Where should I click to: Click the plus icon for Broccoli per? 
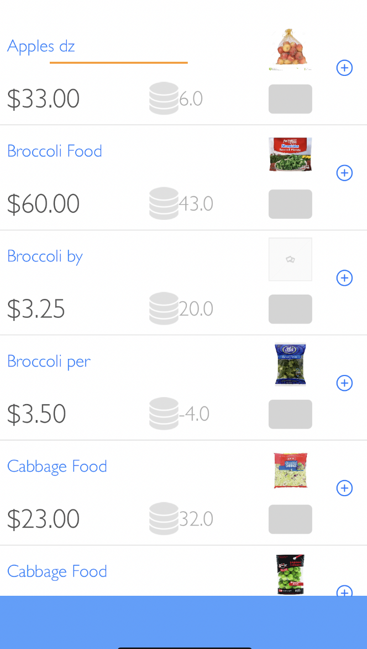click(344, 383)
